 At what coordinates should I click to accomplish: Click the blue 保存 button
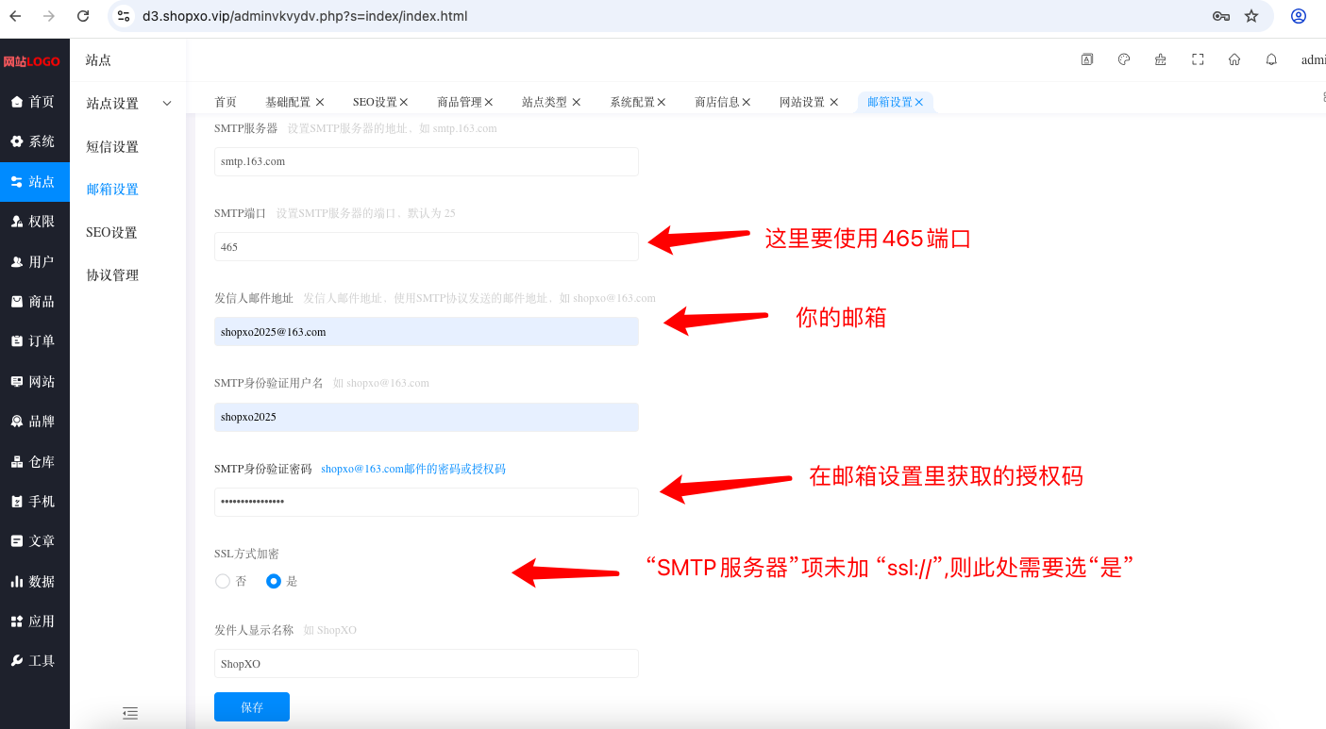tap(252, 707)
